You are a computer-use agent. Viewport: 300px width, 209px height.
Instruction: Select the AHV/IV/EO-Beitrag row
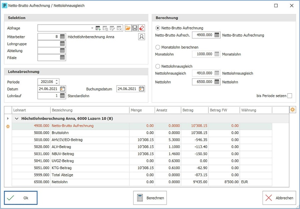(142, 140)
